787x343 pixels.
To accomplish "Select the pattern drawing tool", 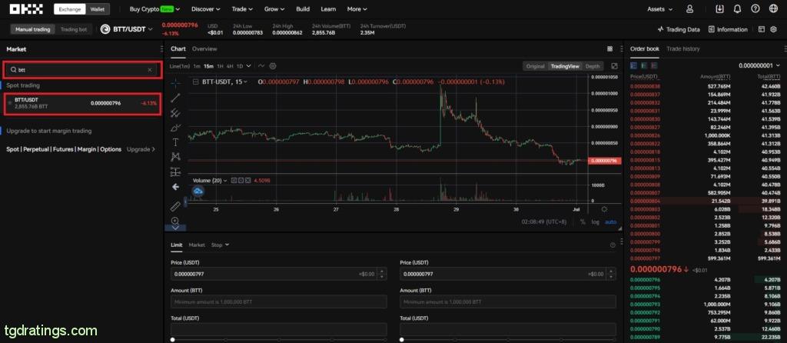I will [175, 157].
